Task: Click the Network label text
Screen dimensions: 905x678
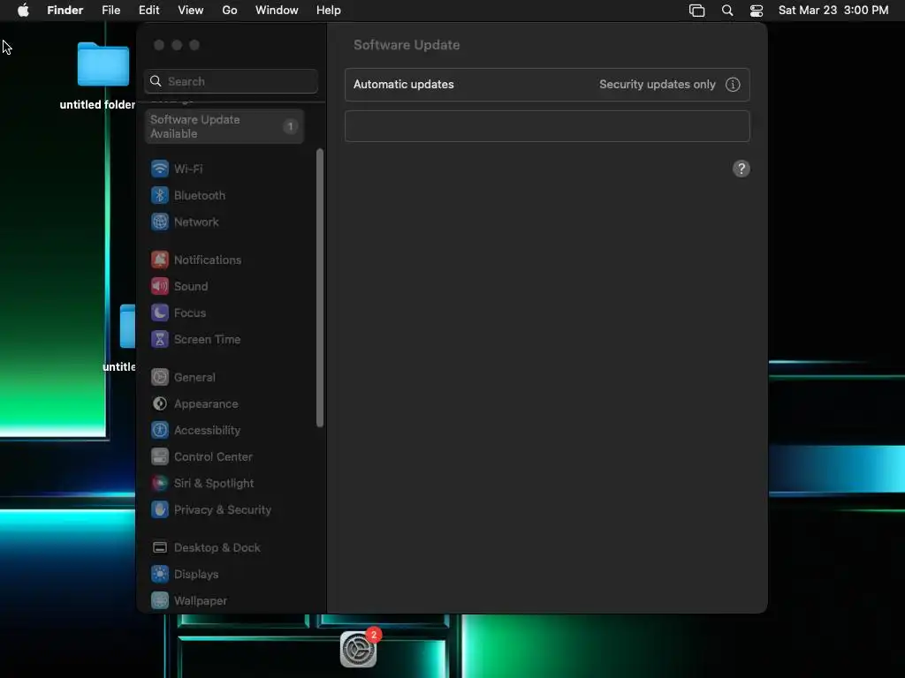Action: tap(196, 222)
